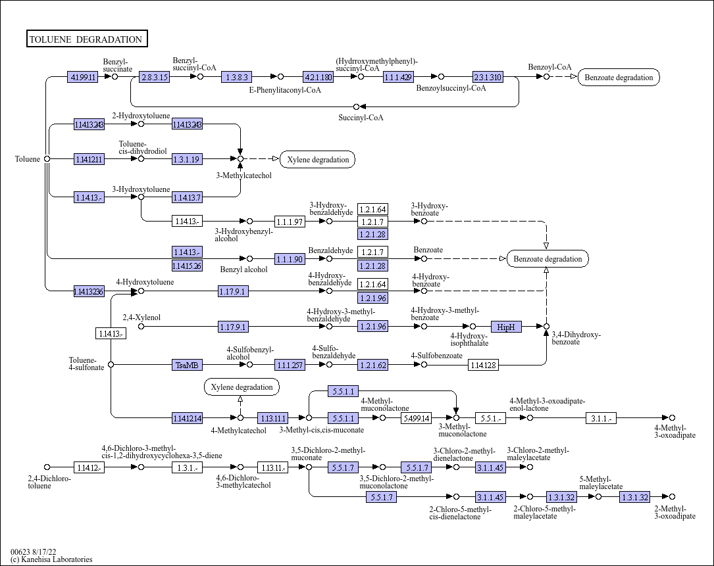
Task: Open the 1.2.1.62 enzyme box
Action: tap(373, 365)
